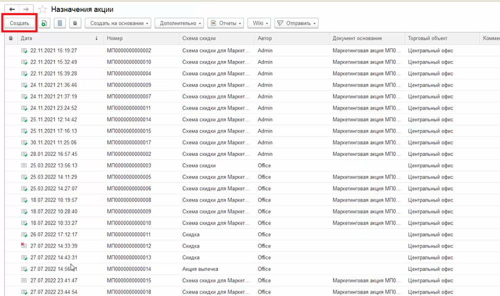Click the lock icon in the toolbar
500x296 pixels.
point(75,23)
